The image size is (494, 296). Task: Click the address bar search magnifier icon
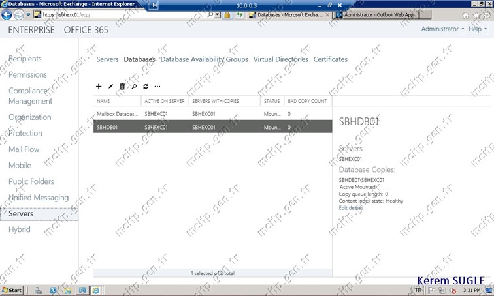[210, 15]
